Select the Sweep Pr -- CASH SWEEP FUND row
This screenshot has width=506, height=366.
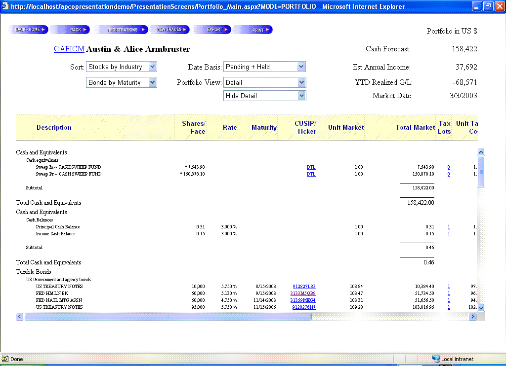tap(246, 174)
